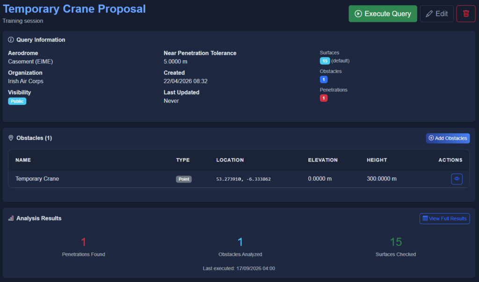The width and height of the screenshot is (479, 282).
Task: Delete query with red trash icon
Action: click(x=466, y=14)
